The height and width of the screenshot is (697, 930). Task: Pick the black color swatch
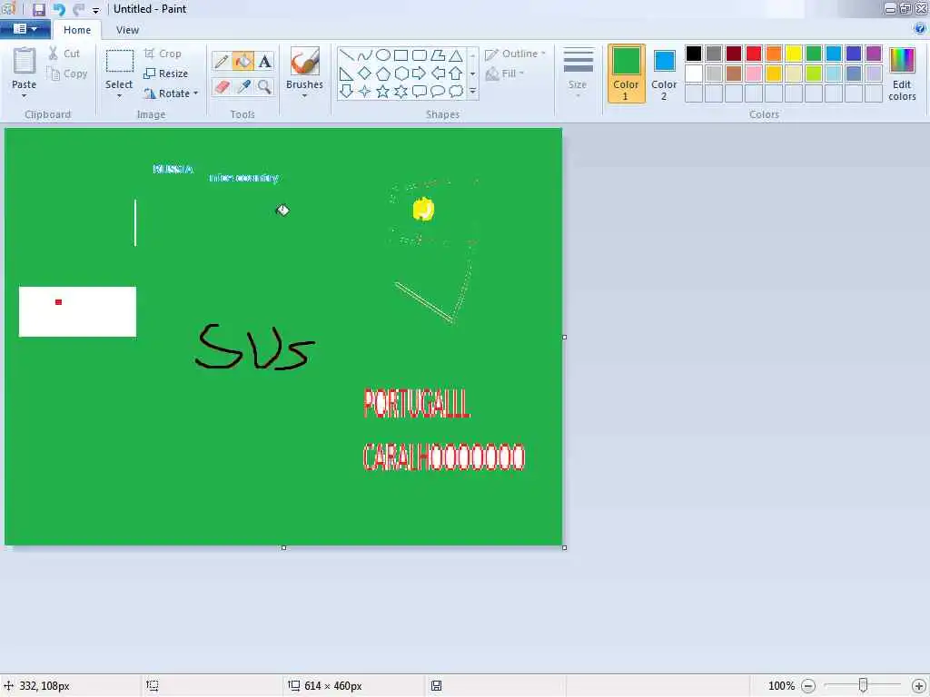(x=693, y=54)
